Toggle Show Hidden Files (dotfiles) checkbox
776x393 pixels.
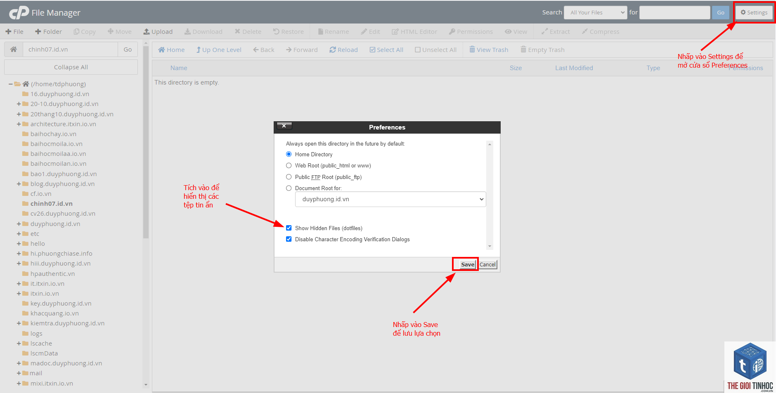tap(289, 228)
